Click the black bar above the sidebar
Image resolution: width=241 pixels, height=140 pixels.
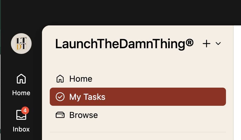[x=130, y=12]
